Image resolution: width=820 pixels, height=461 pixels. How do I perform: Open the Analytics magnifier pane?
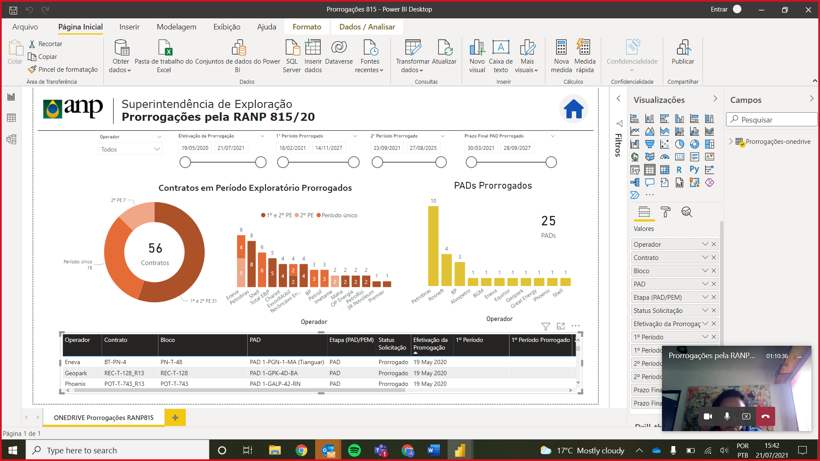coord(687,212)
